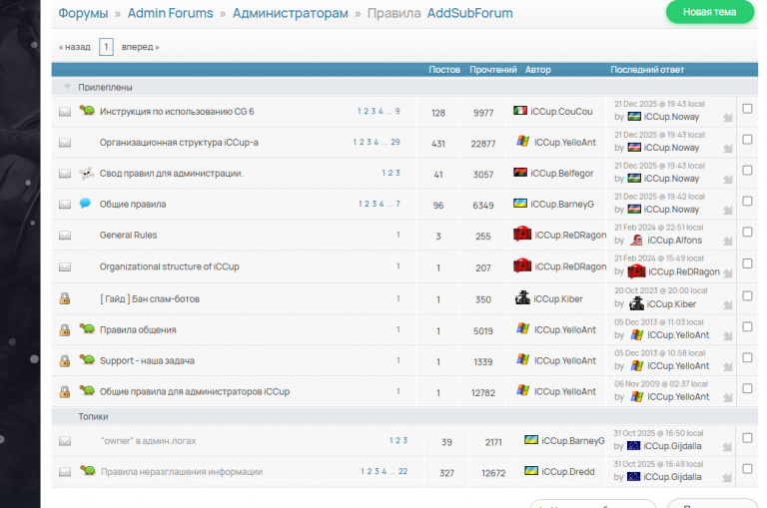Click the turtle icon beside Инструкция по использованию CG 6

[x=87, y=110]
